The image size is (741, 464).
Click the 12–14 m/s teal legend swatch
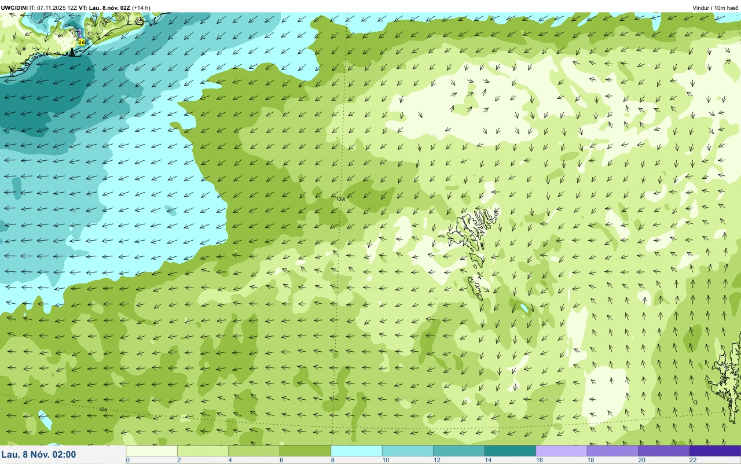coord(459,451)
